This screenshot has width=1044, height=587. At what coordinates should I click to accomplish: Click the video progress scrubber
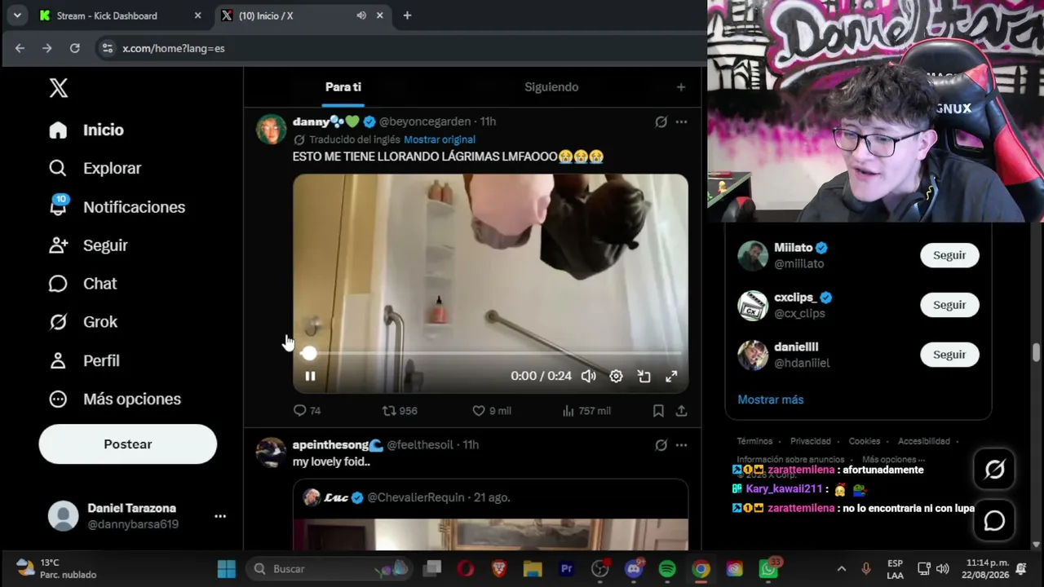(309, 353)
